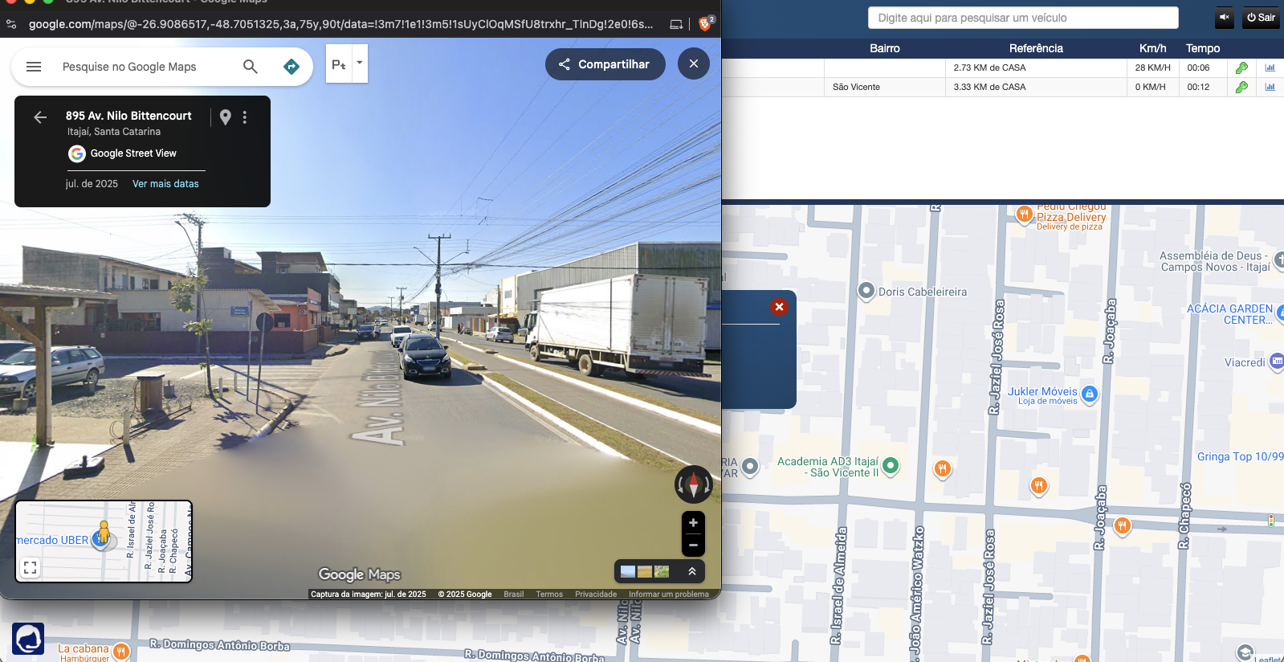Expand the minimap with the fullscreen icon

31,567
